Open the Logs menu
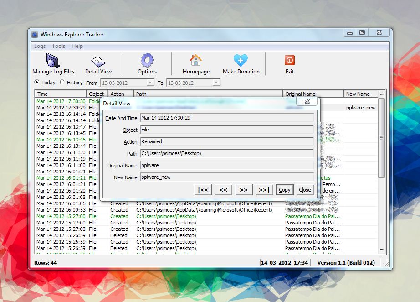This screenshot has width=420, height=302. pyautogui.click(x=40, y=46)
